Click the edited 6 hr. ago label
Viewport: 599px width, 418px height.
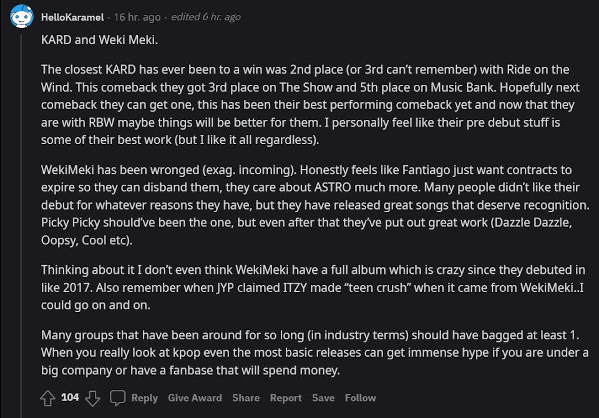tap(206, 17)
